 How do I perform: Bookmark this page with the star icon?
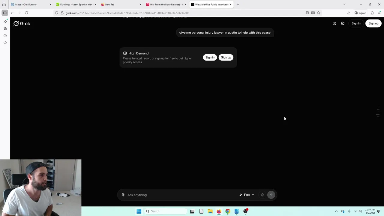tap(319, 13)
